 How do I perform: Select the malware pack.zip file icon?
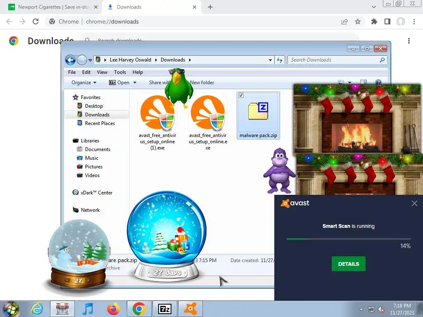[258, 111]
